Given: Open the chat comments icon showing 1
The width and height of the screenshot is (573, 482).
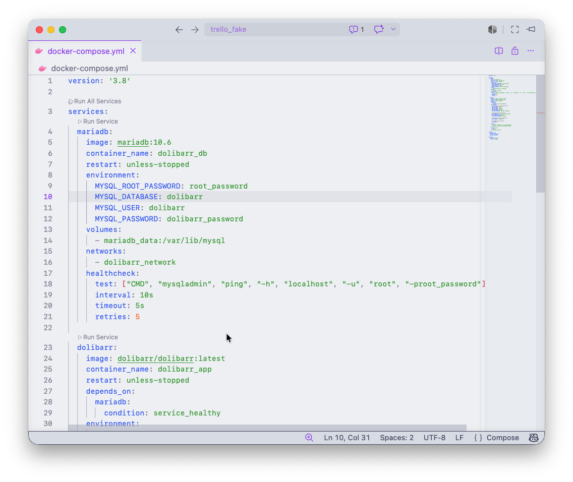Looking at the screenshot, I should coord(356,30).
